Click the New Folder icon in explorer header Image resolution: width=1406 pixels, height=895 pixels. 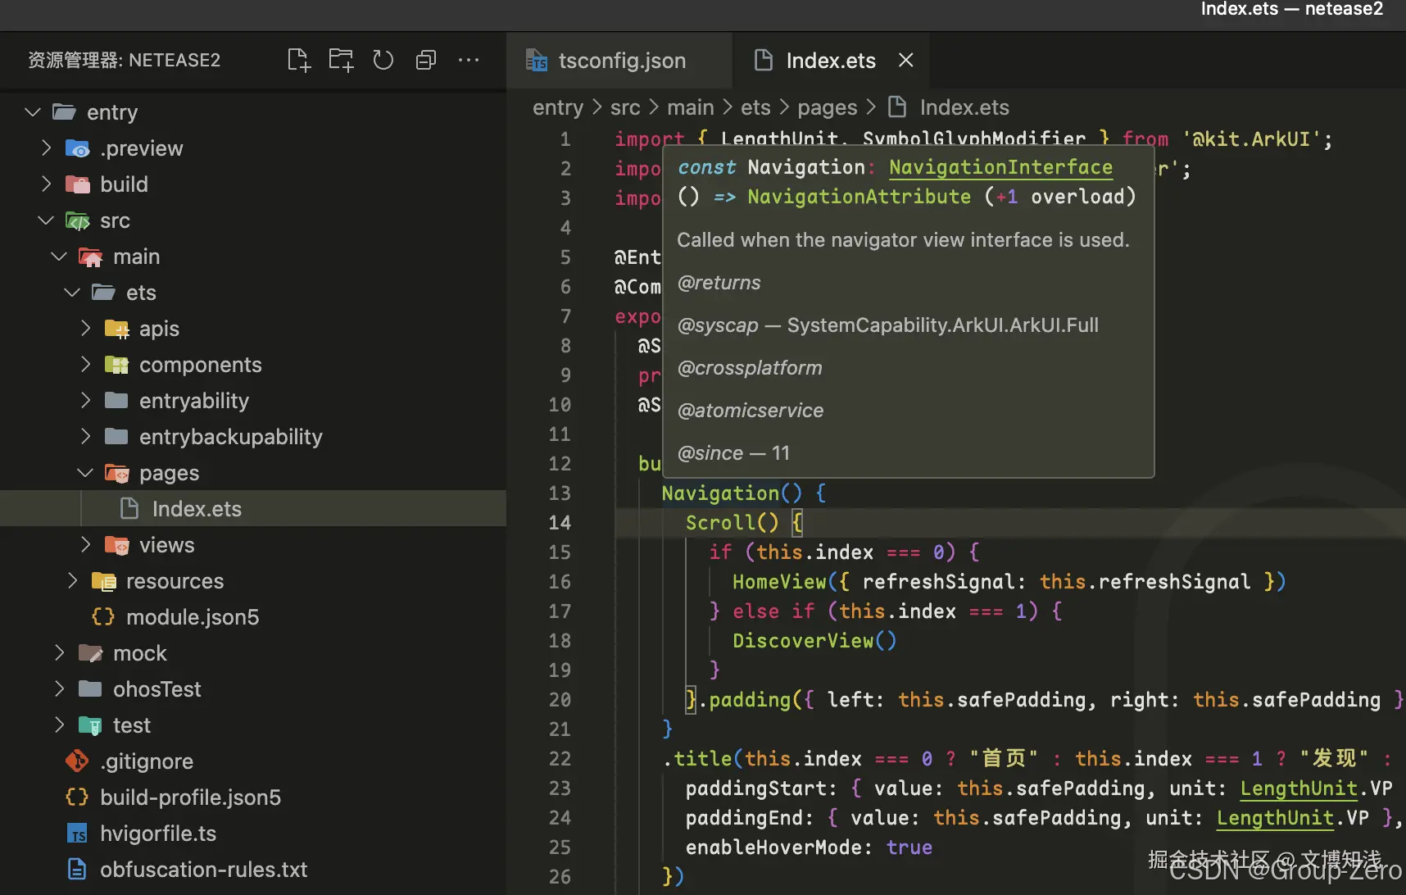tap(341, 60)
